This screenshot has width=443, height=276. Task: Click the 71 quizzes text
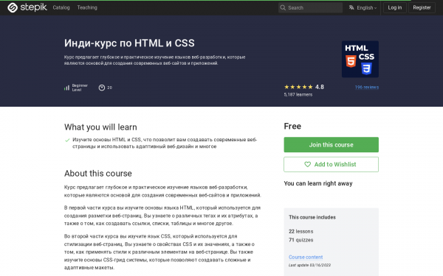point(301,240)
